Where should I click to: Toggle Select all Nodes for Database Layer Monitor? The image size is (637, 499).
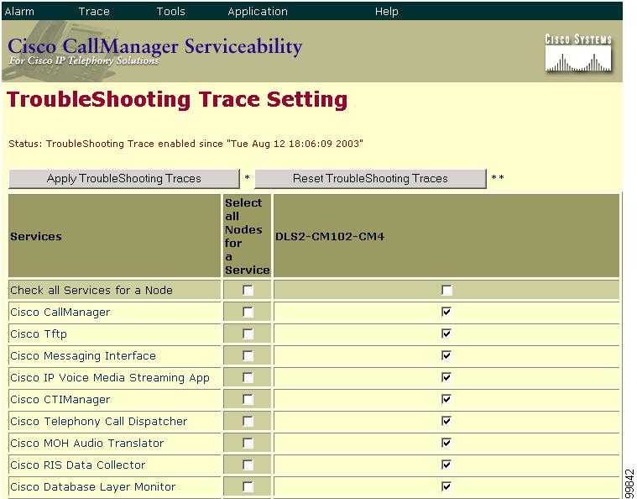click(248, 486)
